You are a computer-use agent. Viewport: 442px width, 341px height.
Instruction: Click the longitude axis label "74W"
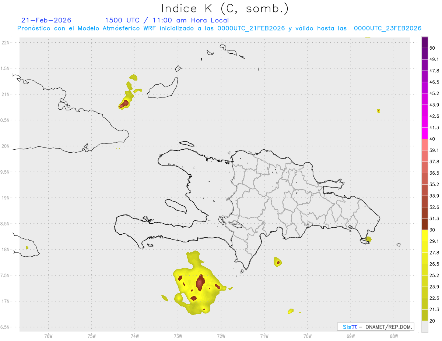click(135, 336)
